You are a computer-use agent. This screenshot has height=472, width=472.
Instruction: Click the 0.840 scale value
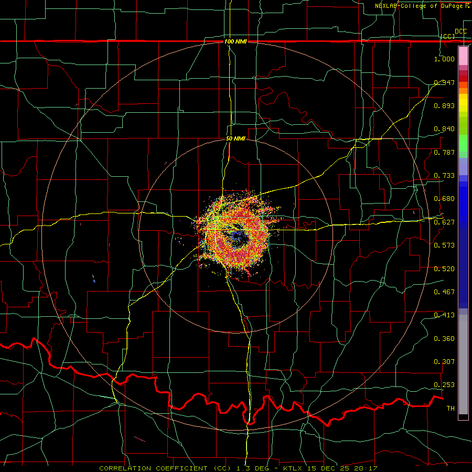(444, 129)
